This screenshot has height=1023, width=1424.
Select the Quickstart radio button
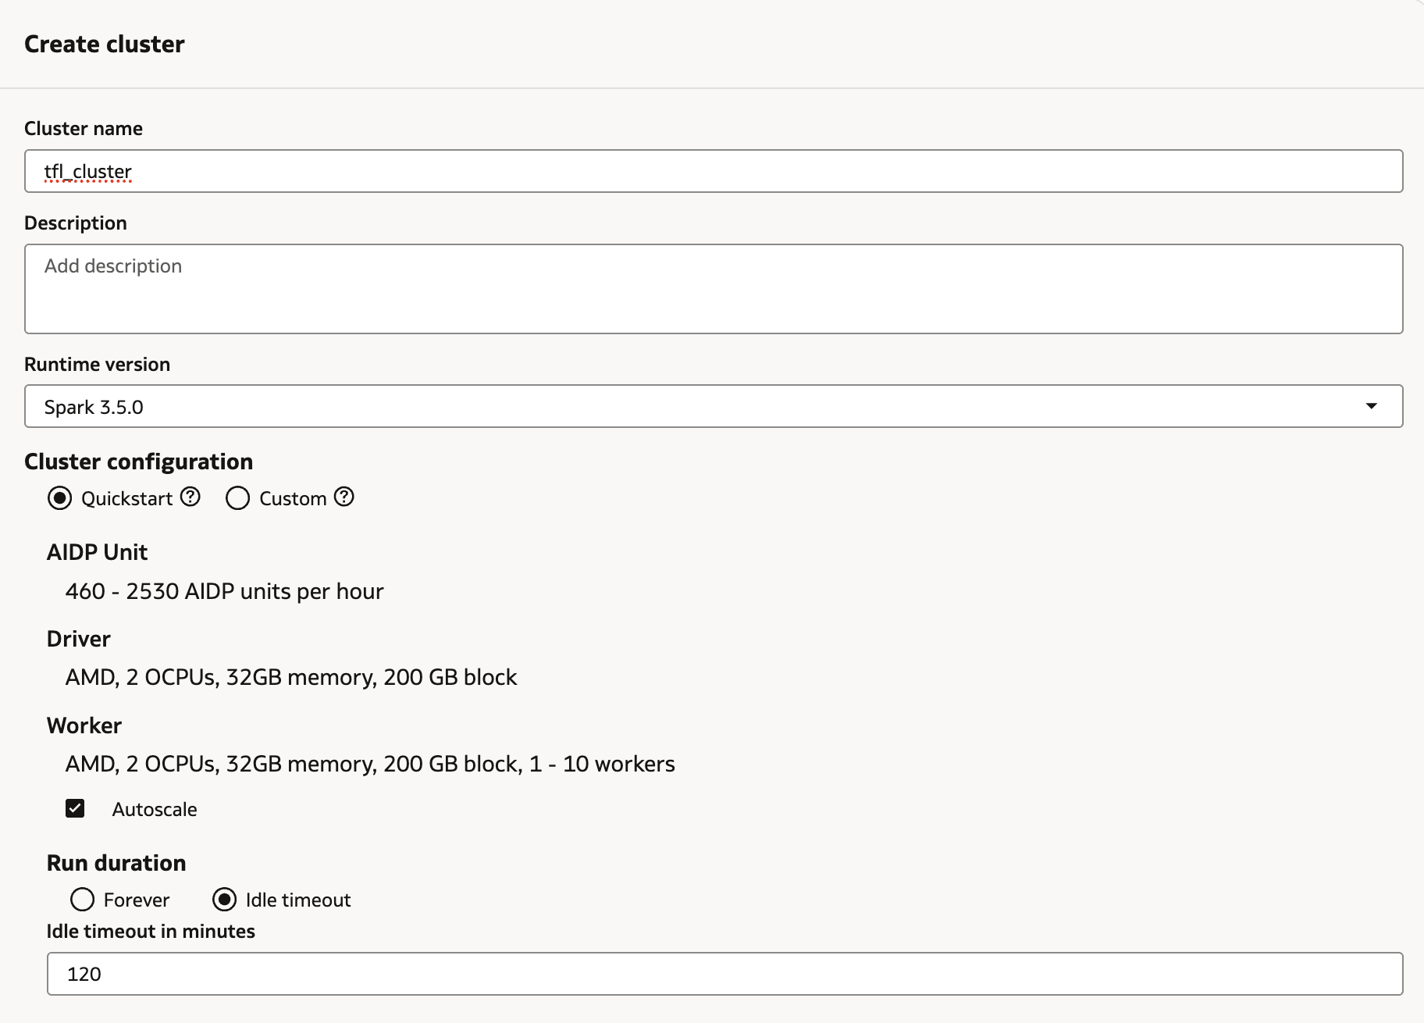[59, 498]
